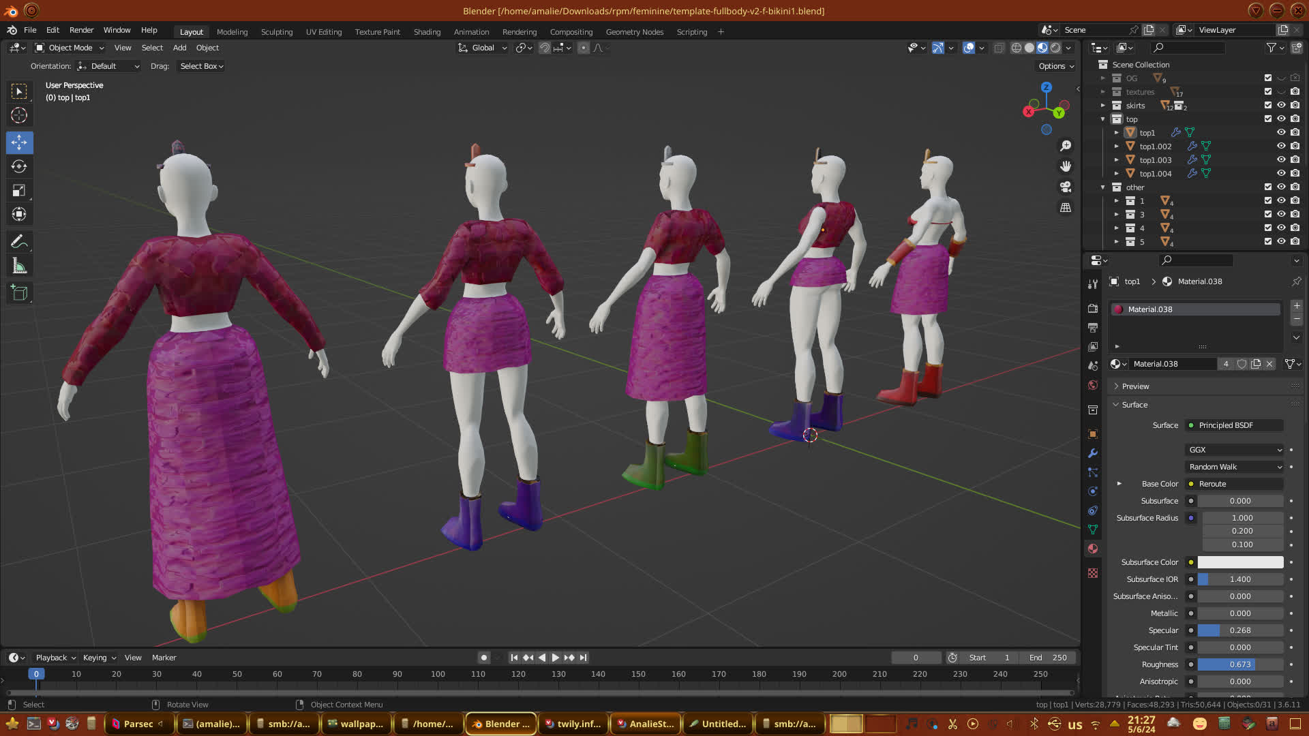Uncheck the skirts collection checkbox

(x=1268, y=105)
